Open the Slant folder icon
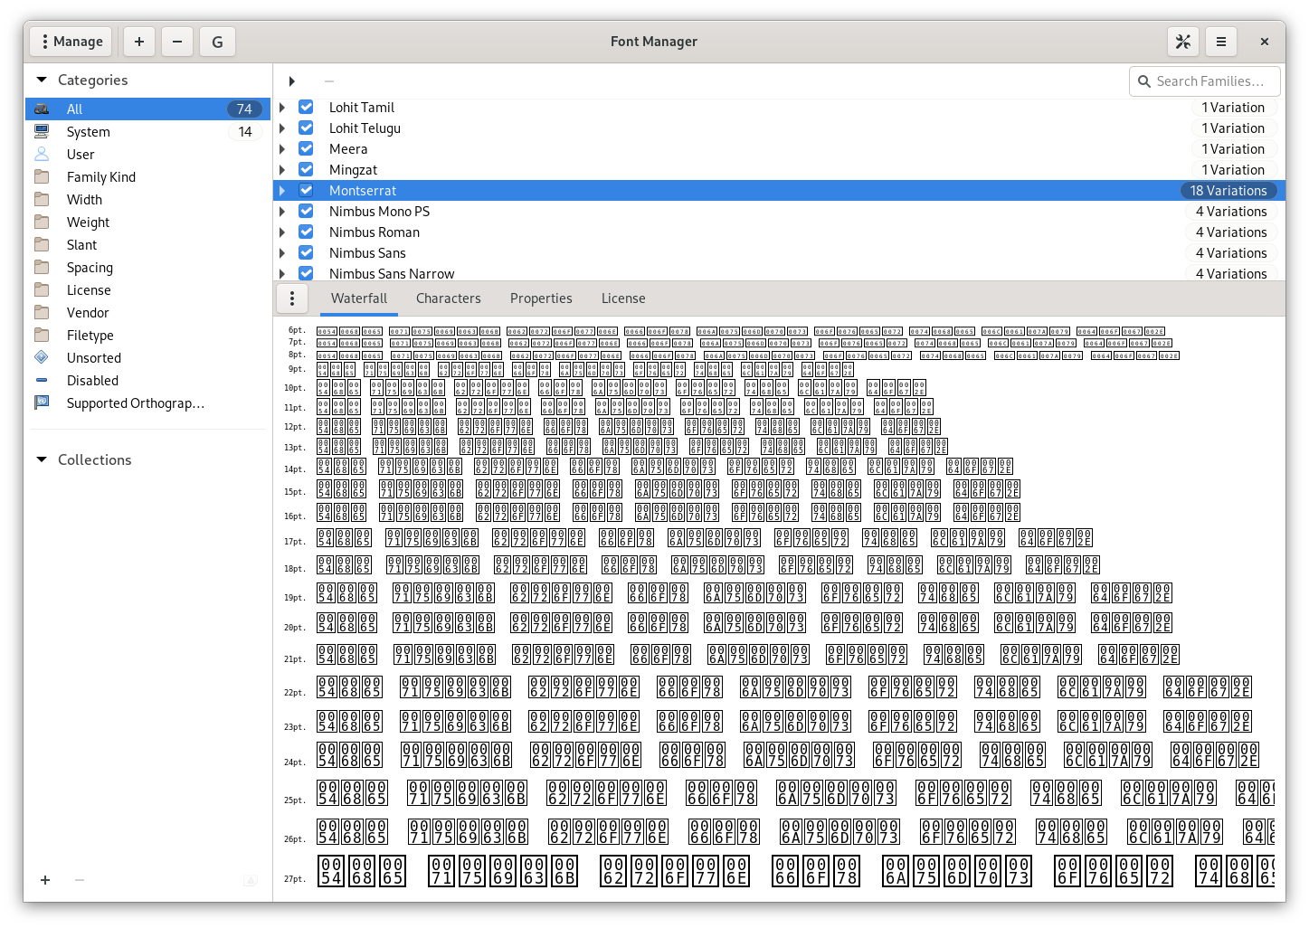The width and height of the screenshot is (1309, 928). click(x=42, y=244)
